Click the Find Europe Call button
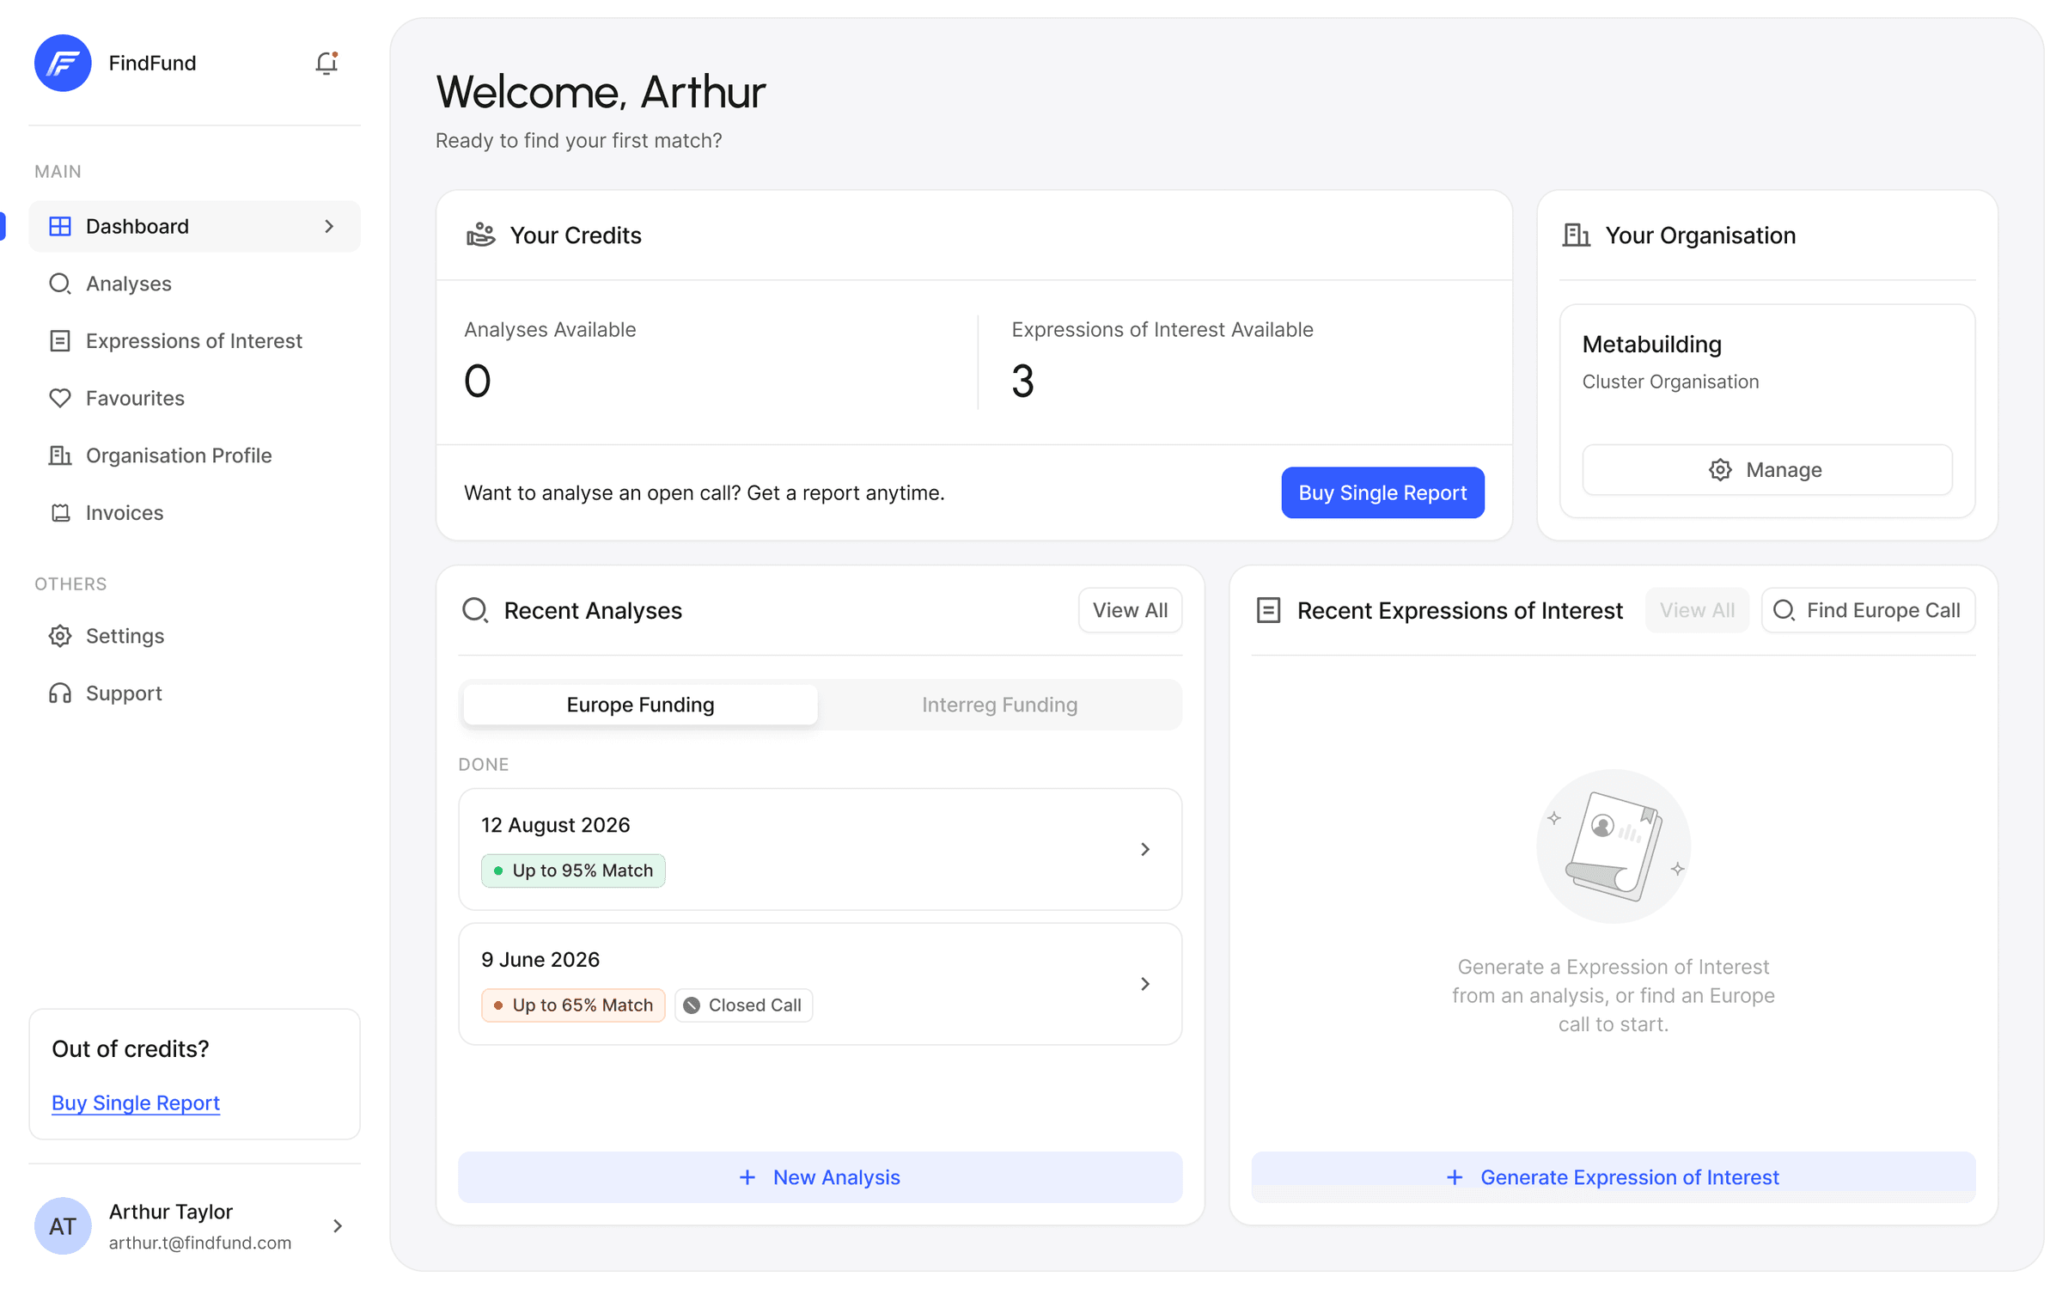Viewport: 2062px width, 1289px height. [x=1868, y=610]
